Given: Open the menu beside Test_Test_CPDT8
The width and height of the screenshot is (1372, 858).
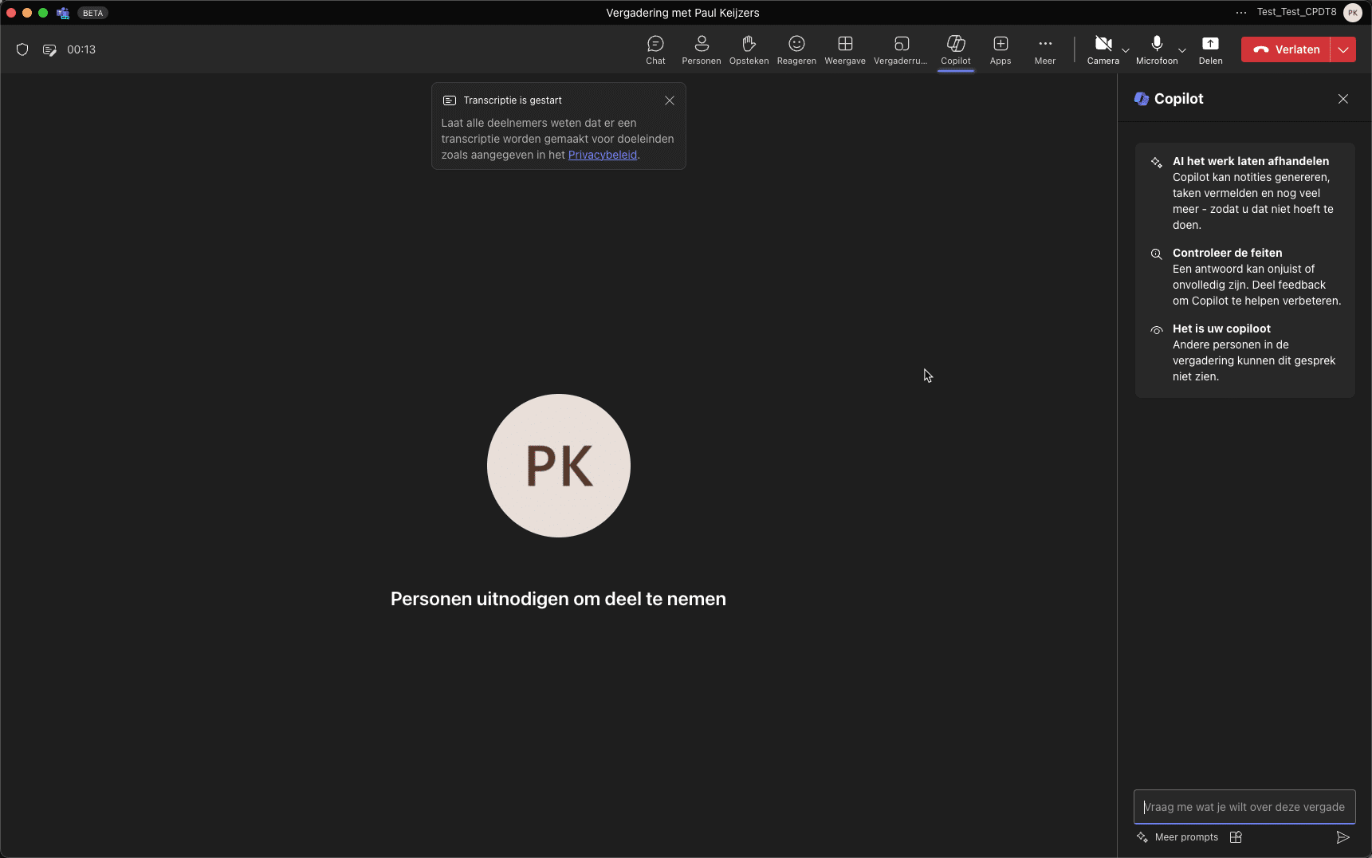Looking at the screenshot, I should point(1240,13).
